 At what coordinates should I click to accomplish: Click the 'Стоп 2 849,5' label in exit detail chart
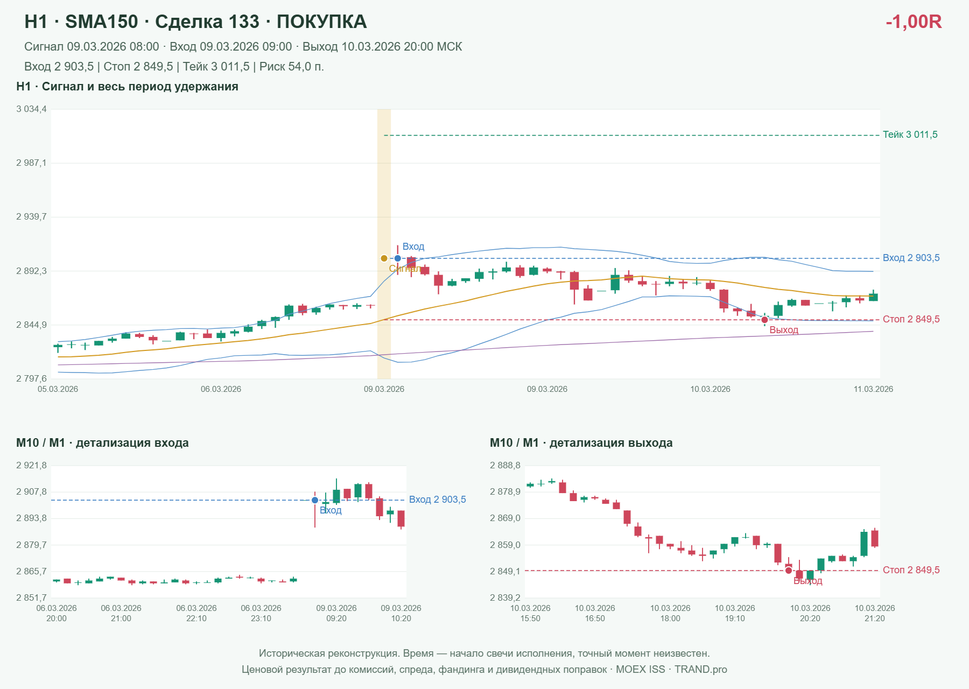point(911,570)
